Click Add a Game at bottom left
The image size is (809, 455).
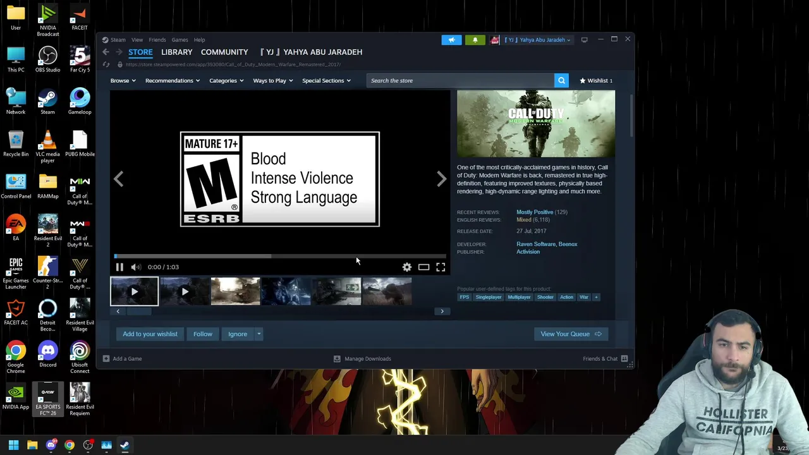123,359
